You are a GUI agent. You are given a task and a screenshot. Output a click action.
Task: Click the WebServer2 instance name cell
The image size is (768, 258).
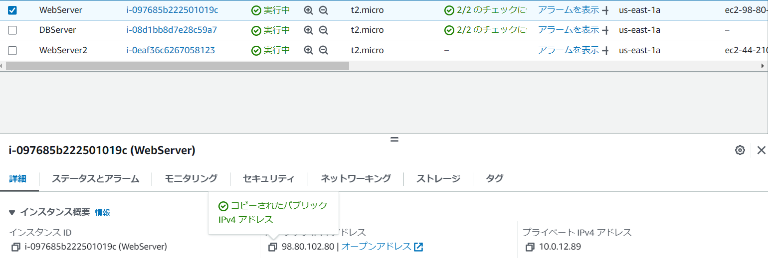tap(63, 50)
